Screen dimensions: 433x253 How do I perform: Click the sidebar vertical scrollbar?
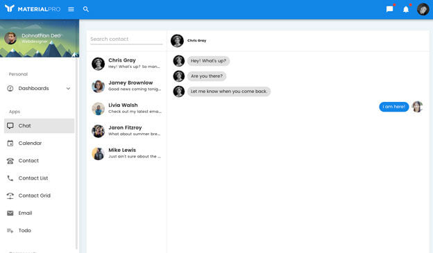(x=76, y=154)
